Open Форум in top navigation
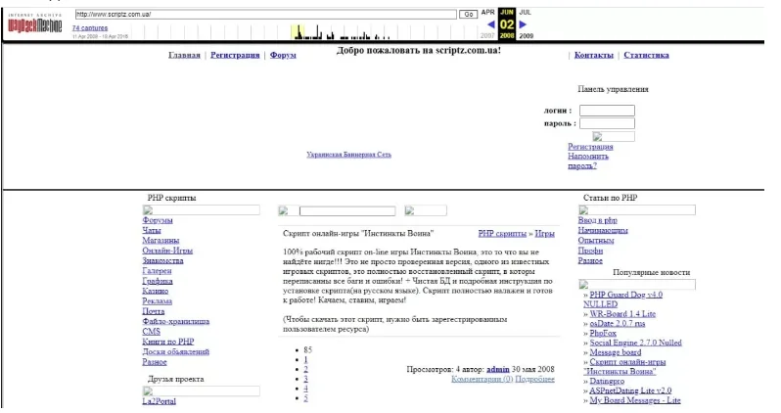Image resolution: width=781 pixels, height=413 pixels. click(x=282, y=56)
